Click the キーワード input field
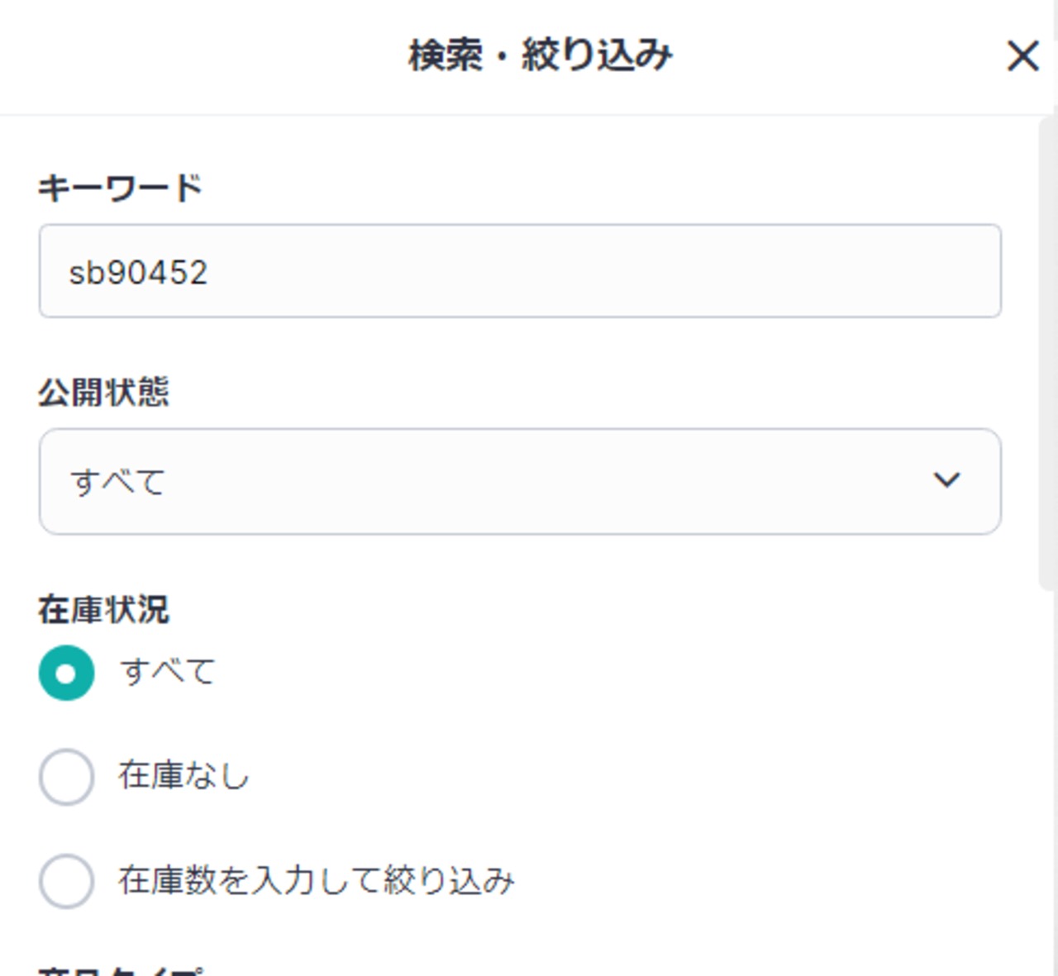Screen dimensions: 1058x976 point(519,271)
